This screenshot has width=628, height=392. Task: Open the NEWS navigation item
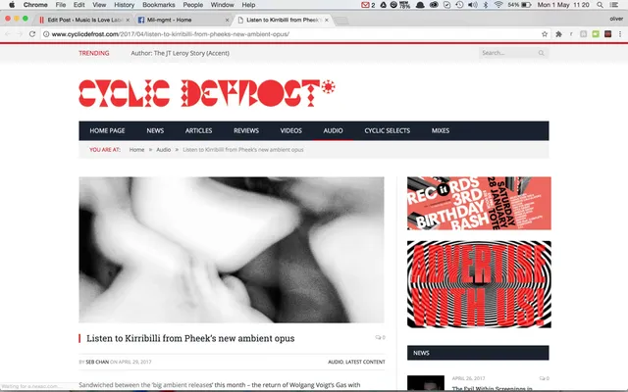point(155,130)
